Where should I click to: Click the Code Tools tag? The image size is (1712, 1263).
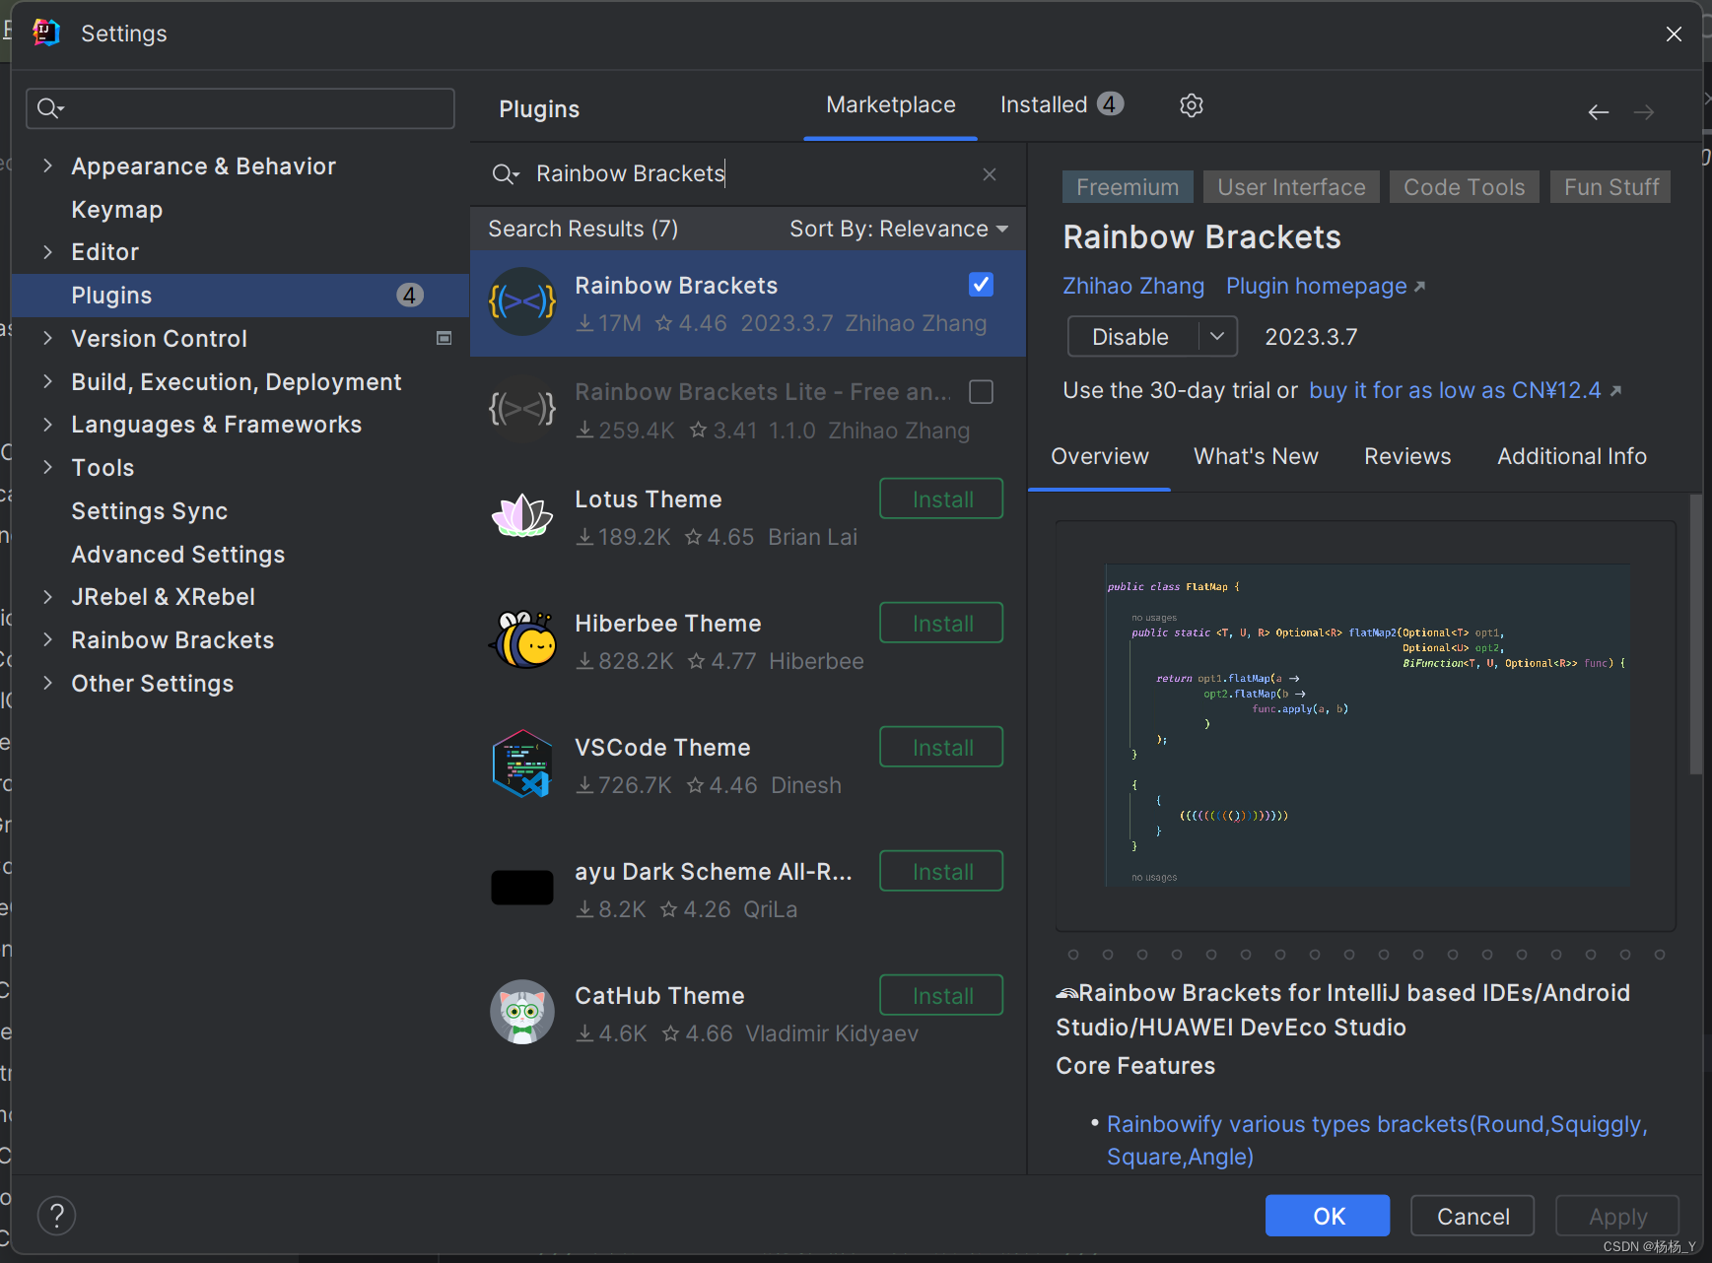pos(1464,187)
